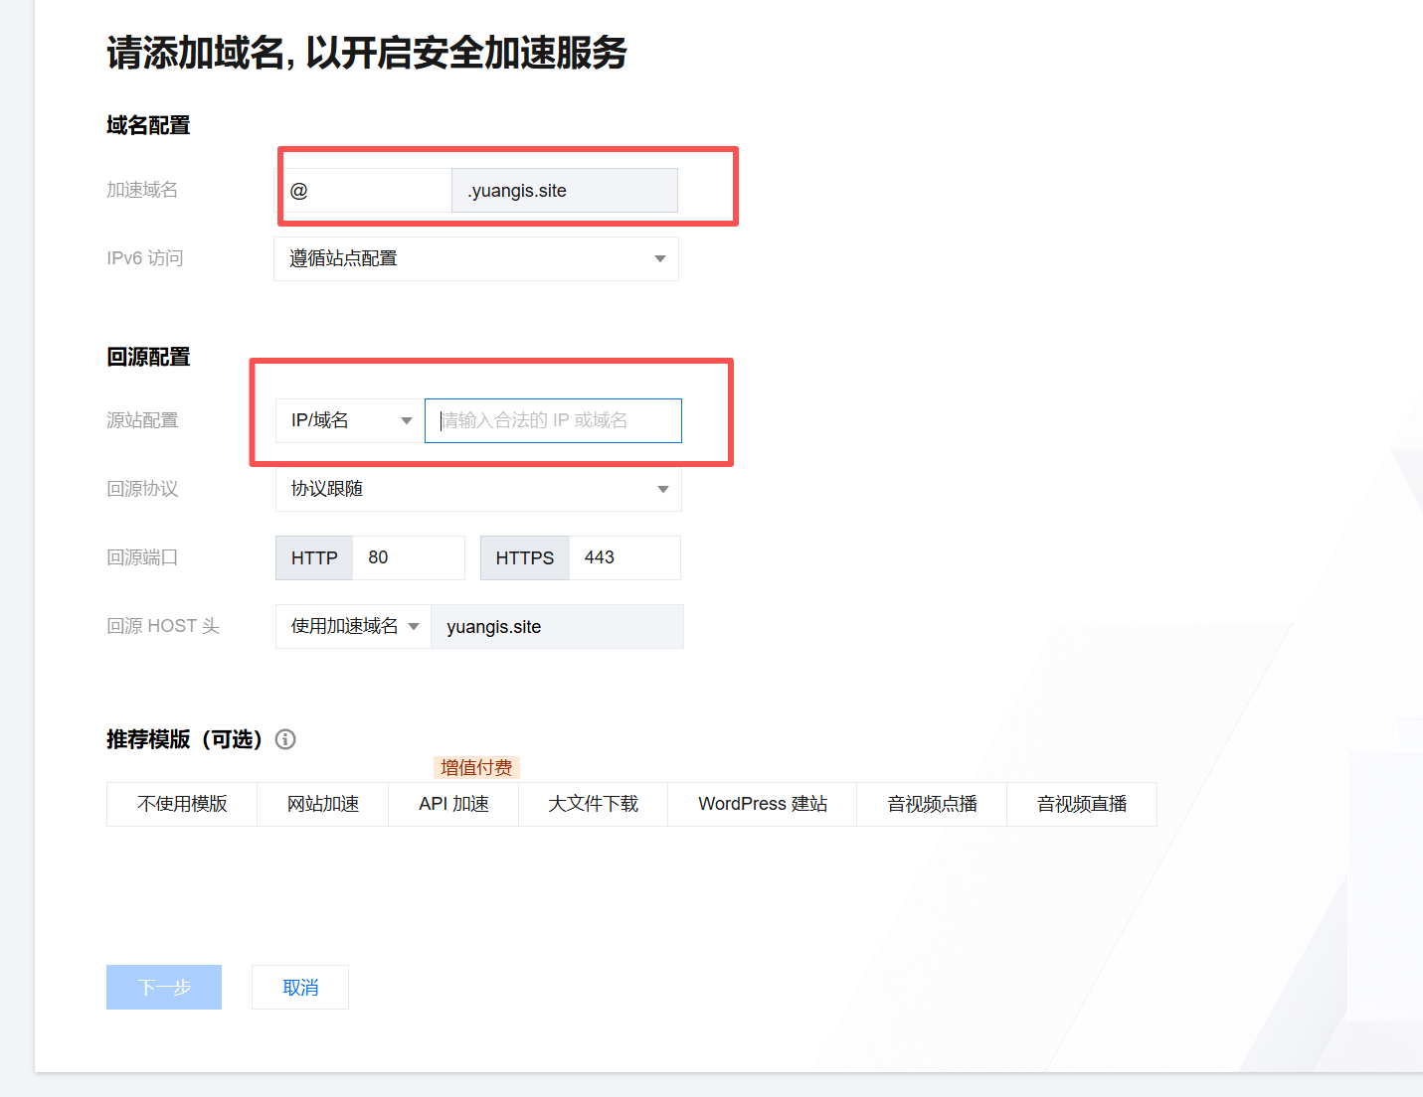This screenshot has width=1423, height=1097.
Task: Select the 大文件下载 template
Action: [x=594, y=804]
